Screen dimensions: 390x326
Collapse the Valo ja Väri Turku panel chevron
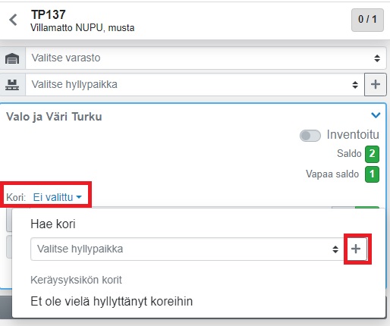(x=376, y=115)
